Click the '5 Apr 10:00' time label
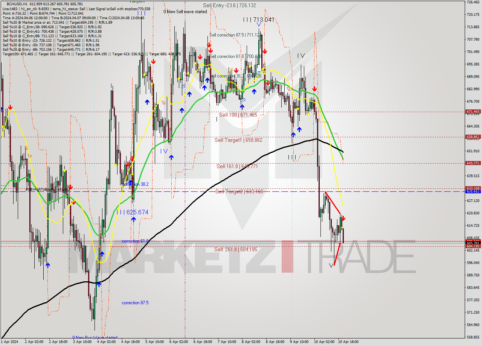The image size is (482, 346). point(154,342)
